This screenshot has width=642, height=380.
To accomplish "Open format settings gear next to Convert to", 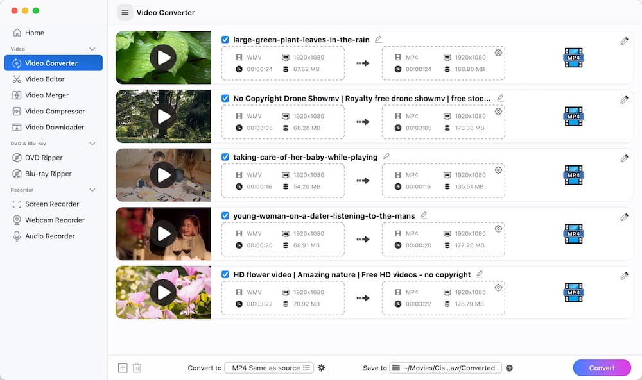I will (322, 368).
